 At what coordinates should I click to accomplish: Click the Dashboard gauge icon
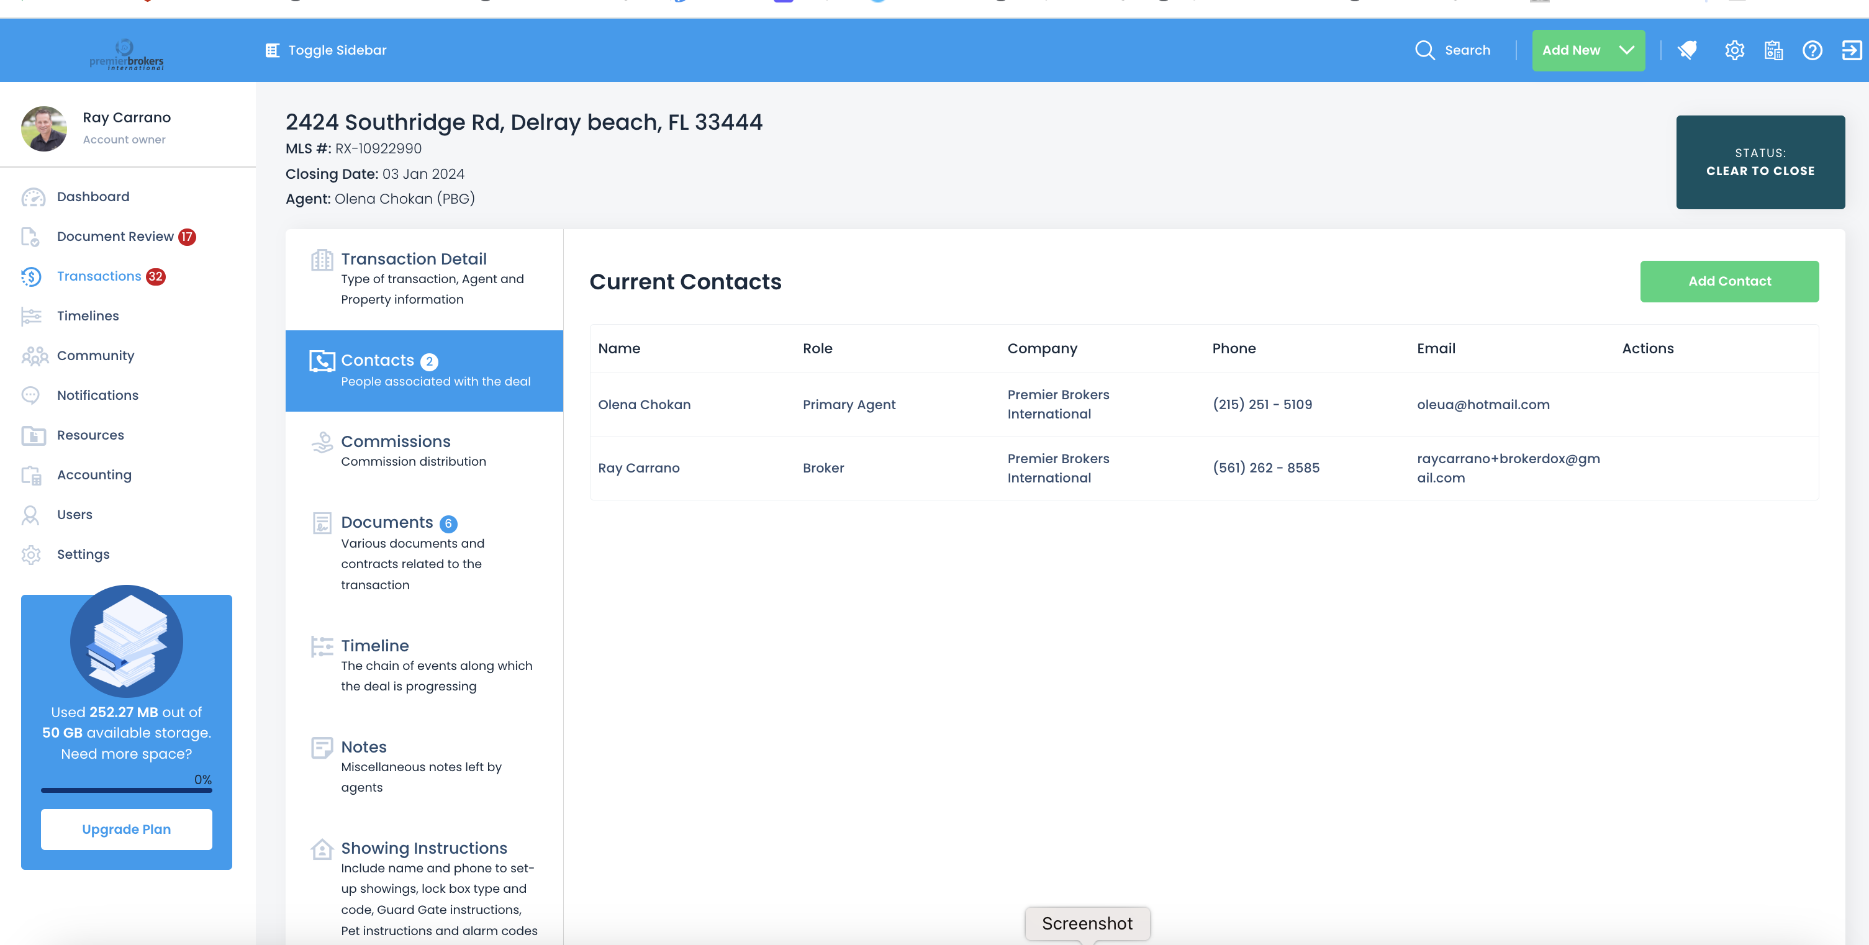tap(33, 197)
